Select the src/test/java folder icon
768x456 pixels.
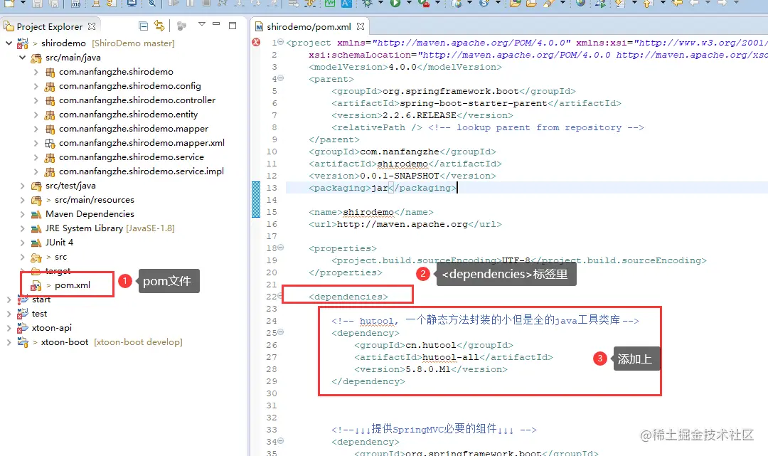[x=36, y=186]
